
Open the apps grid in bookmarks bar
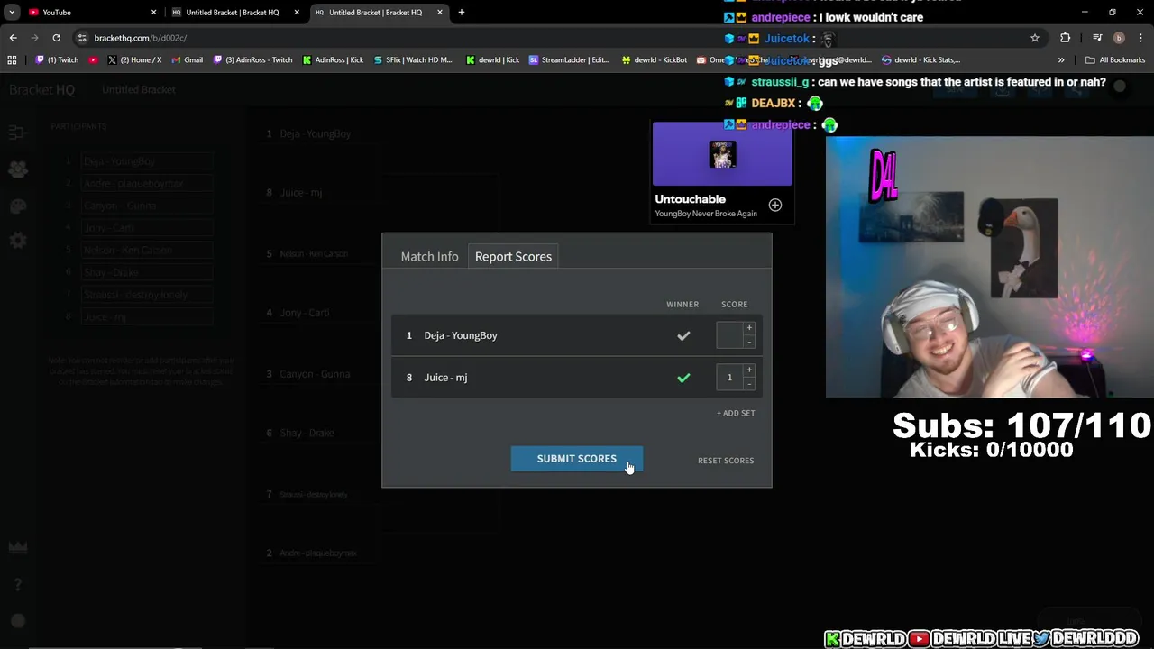point(12,60)
